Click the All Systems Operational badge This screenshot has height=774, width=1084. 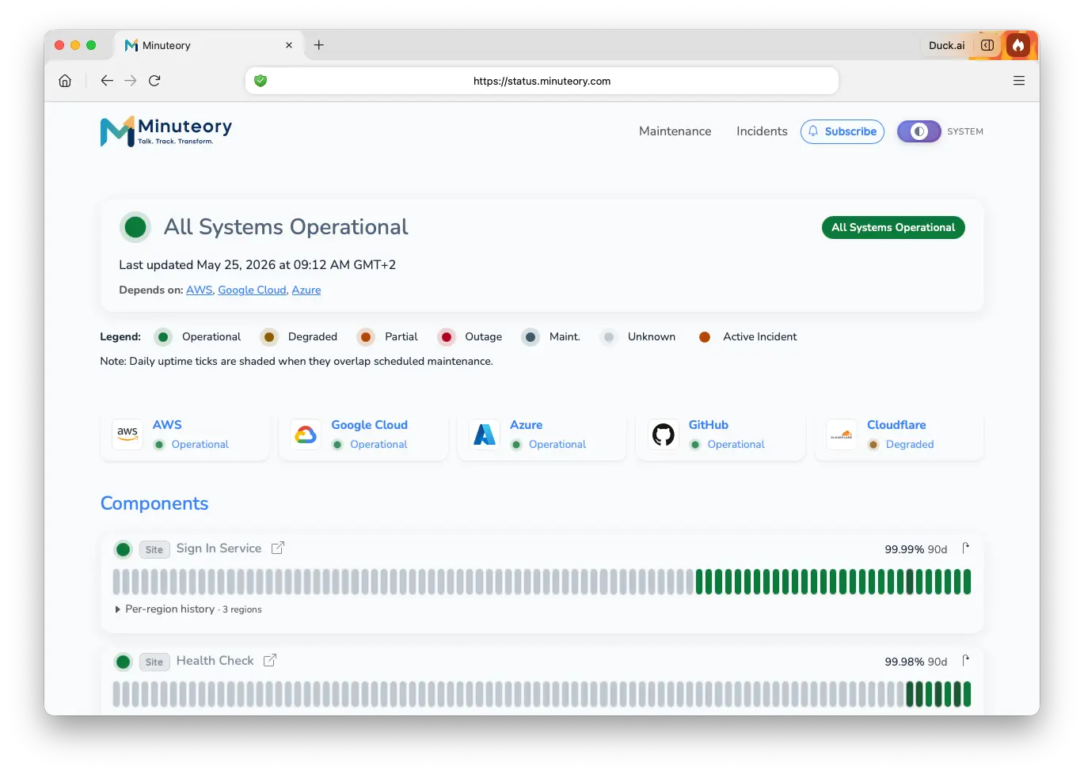(893, 227)
